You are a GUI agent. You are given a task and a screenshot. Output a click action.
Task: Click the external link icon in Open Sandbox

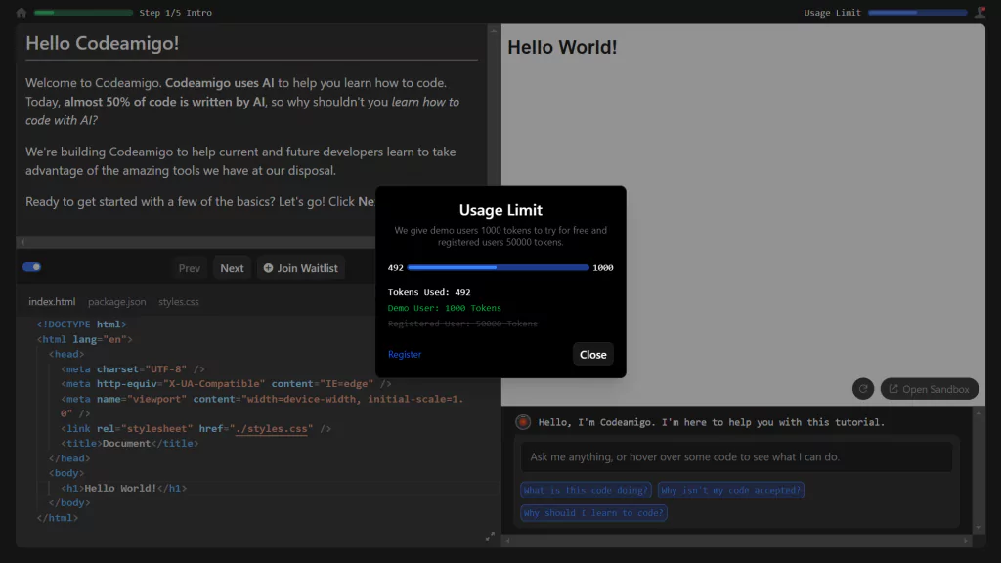(x=893, y=389)
